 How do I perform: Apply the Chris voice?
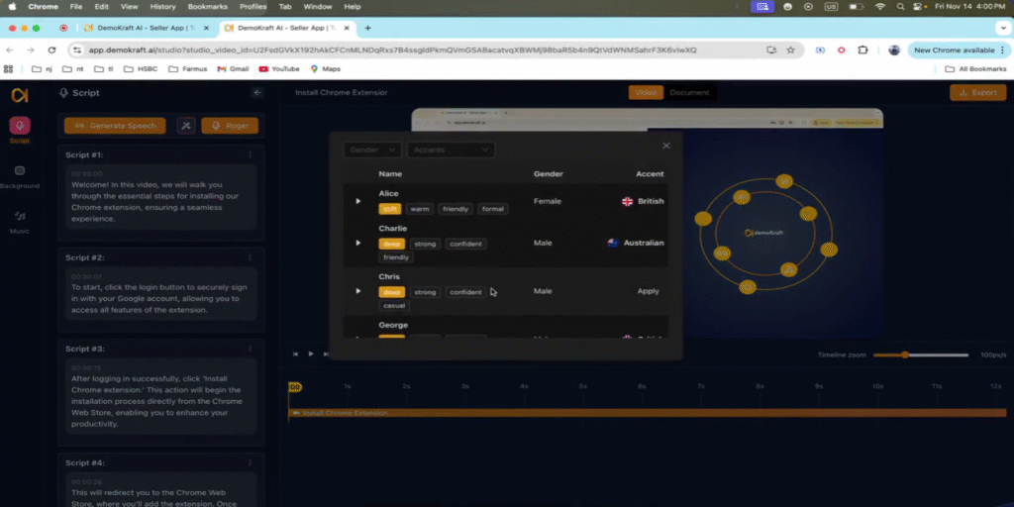coord(648,291)
